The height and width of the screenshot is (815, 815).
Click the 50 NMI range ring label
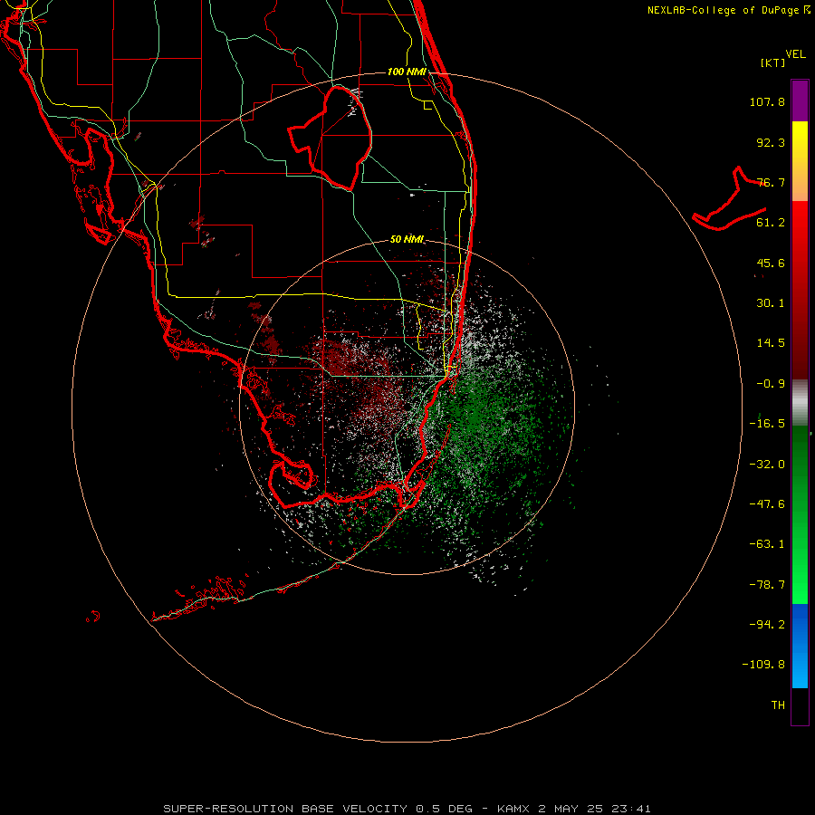click(407, 239)
